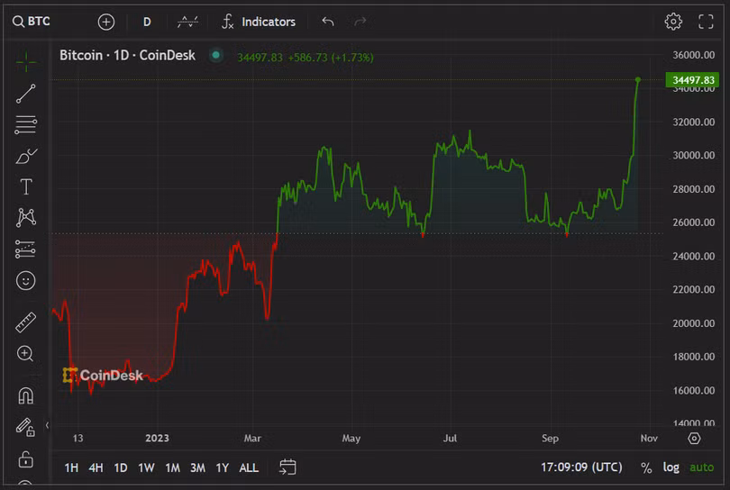Collapse the drawing toolbar using its arrow

tap(47, 425)
